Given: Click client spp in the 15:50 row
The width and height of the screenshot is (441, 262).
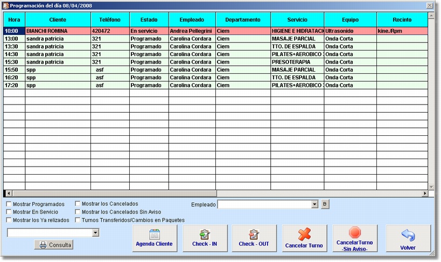Looking at the screenshot, I should click(58, 70).
